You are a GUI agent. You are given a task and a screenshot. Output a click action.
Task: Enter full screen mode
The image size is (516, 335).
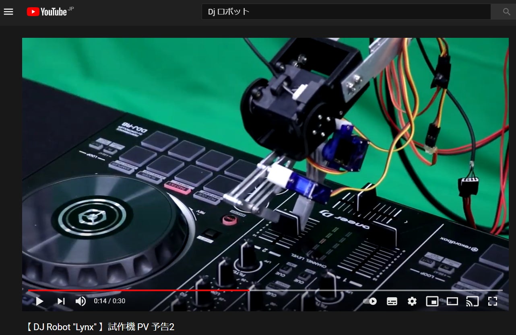pyautogui.click(x=493, y=301)
